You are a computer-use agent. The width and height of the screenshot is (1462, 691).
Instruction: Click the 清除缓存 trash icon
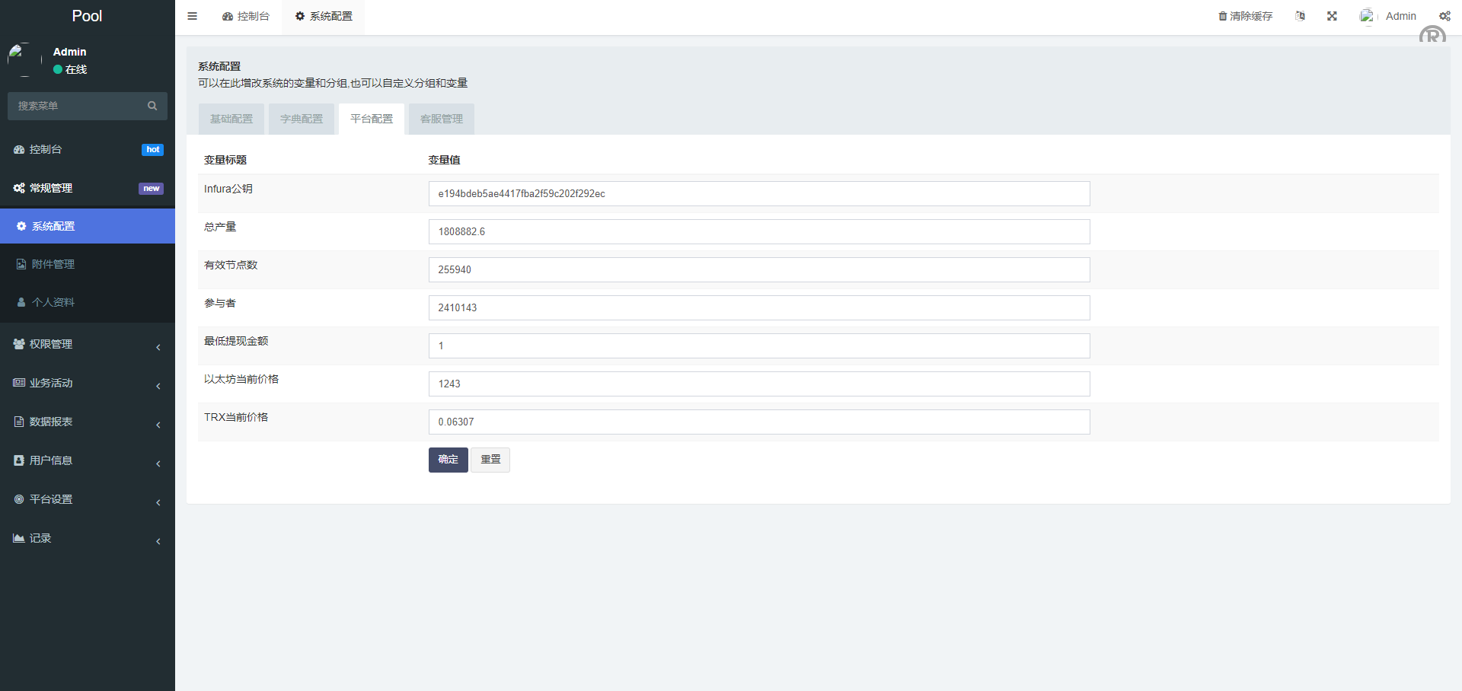(x=1223, y=16)
